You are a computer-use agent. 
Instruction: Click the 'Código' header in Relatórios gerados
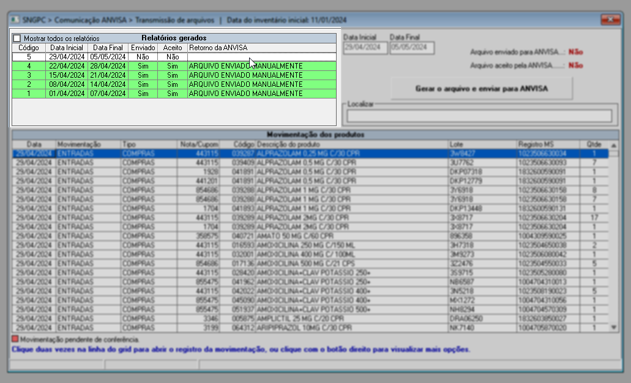(x=29, y=48)
